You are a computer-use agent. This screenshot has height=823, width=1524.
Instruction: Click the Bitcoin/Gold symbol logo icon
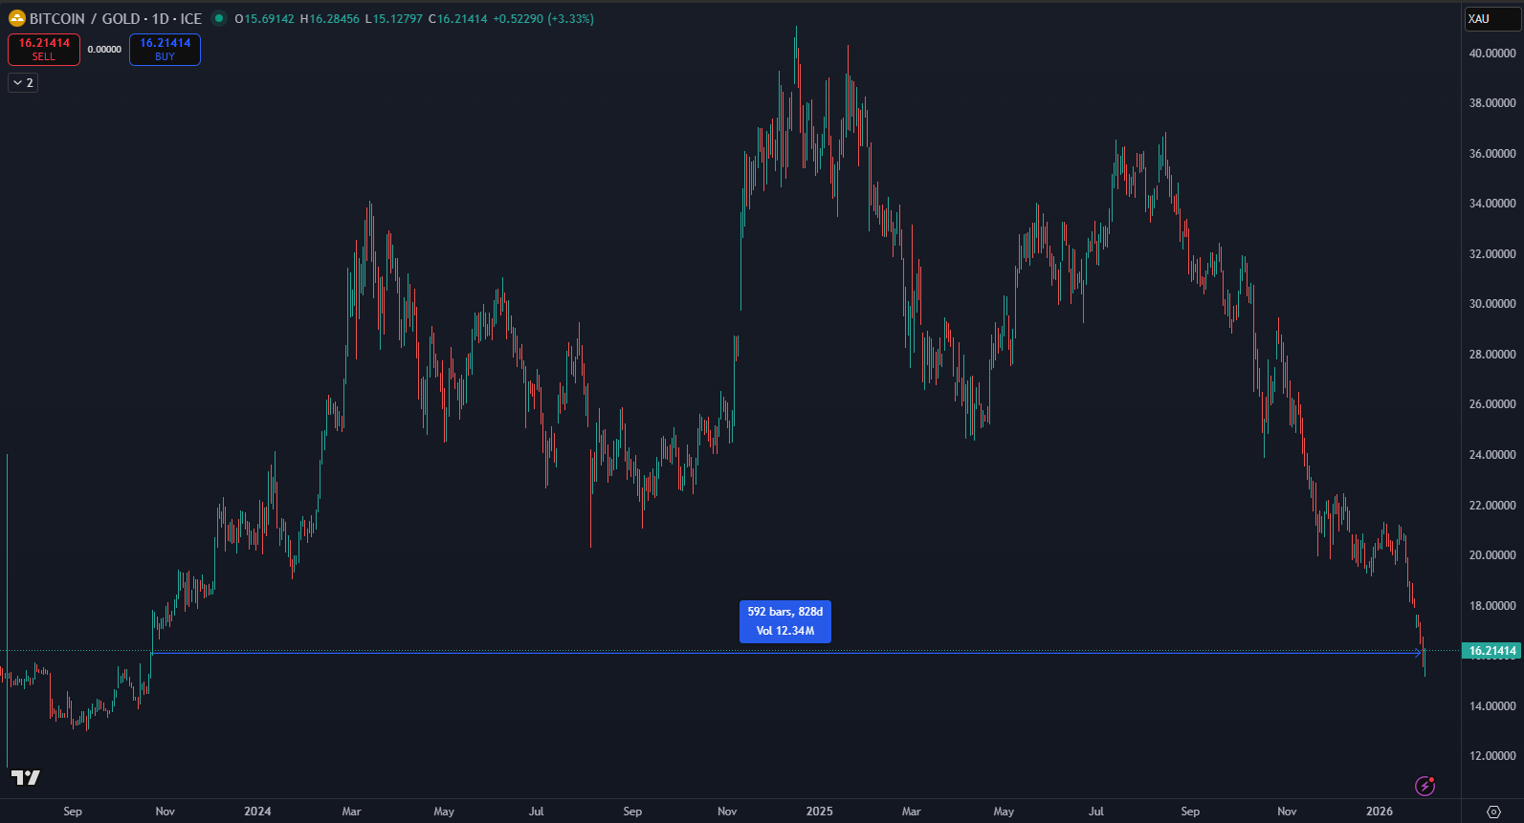[x=16, y=18]
